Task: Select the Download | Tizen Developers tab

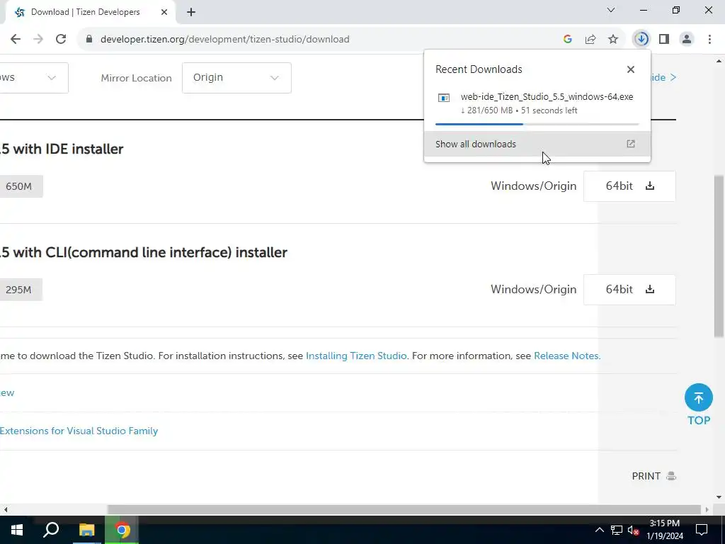Action: [90, 12]
